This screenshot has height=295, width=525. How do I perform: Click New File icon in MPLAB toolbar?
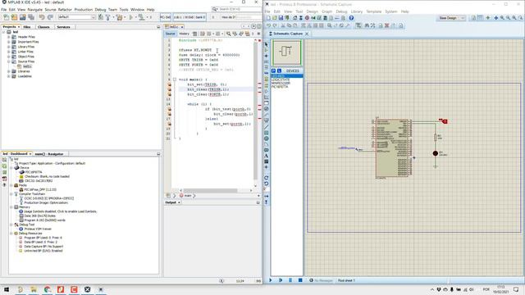[6, 17]
